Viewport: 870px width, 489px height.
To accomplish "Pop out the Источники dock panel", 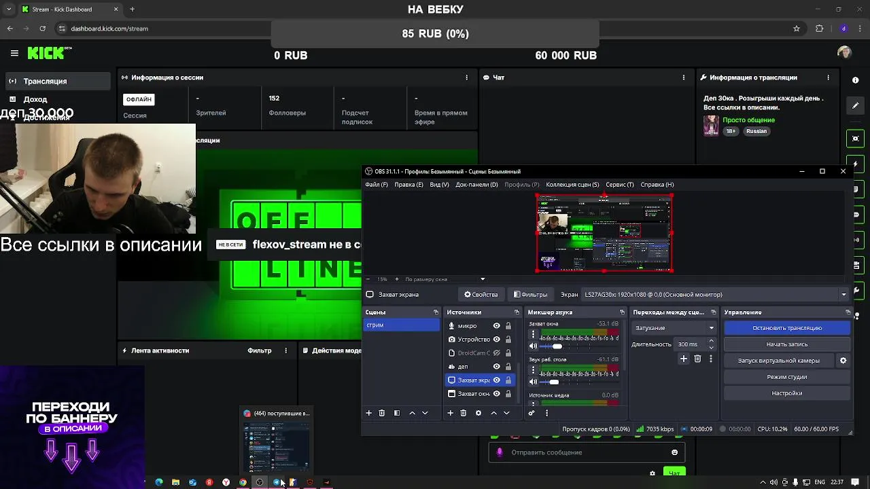I will click(517, 312).
